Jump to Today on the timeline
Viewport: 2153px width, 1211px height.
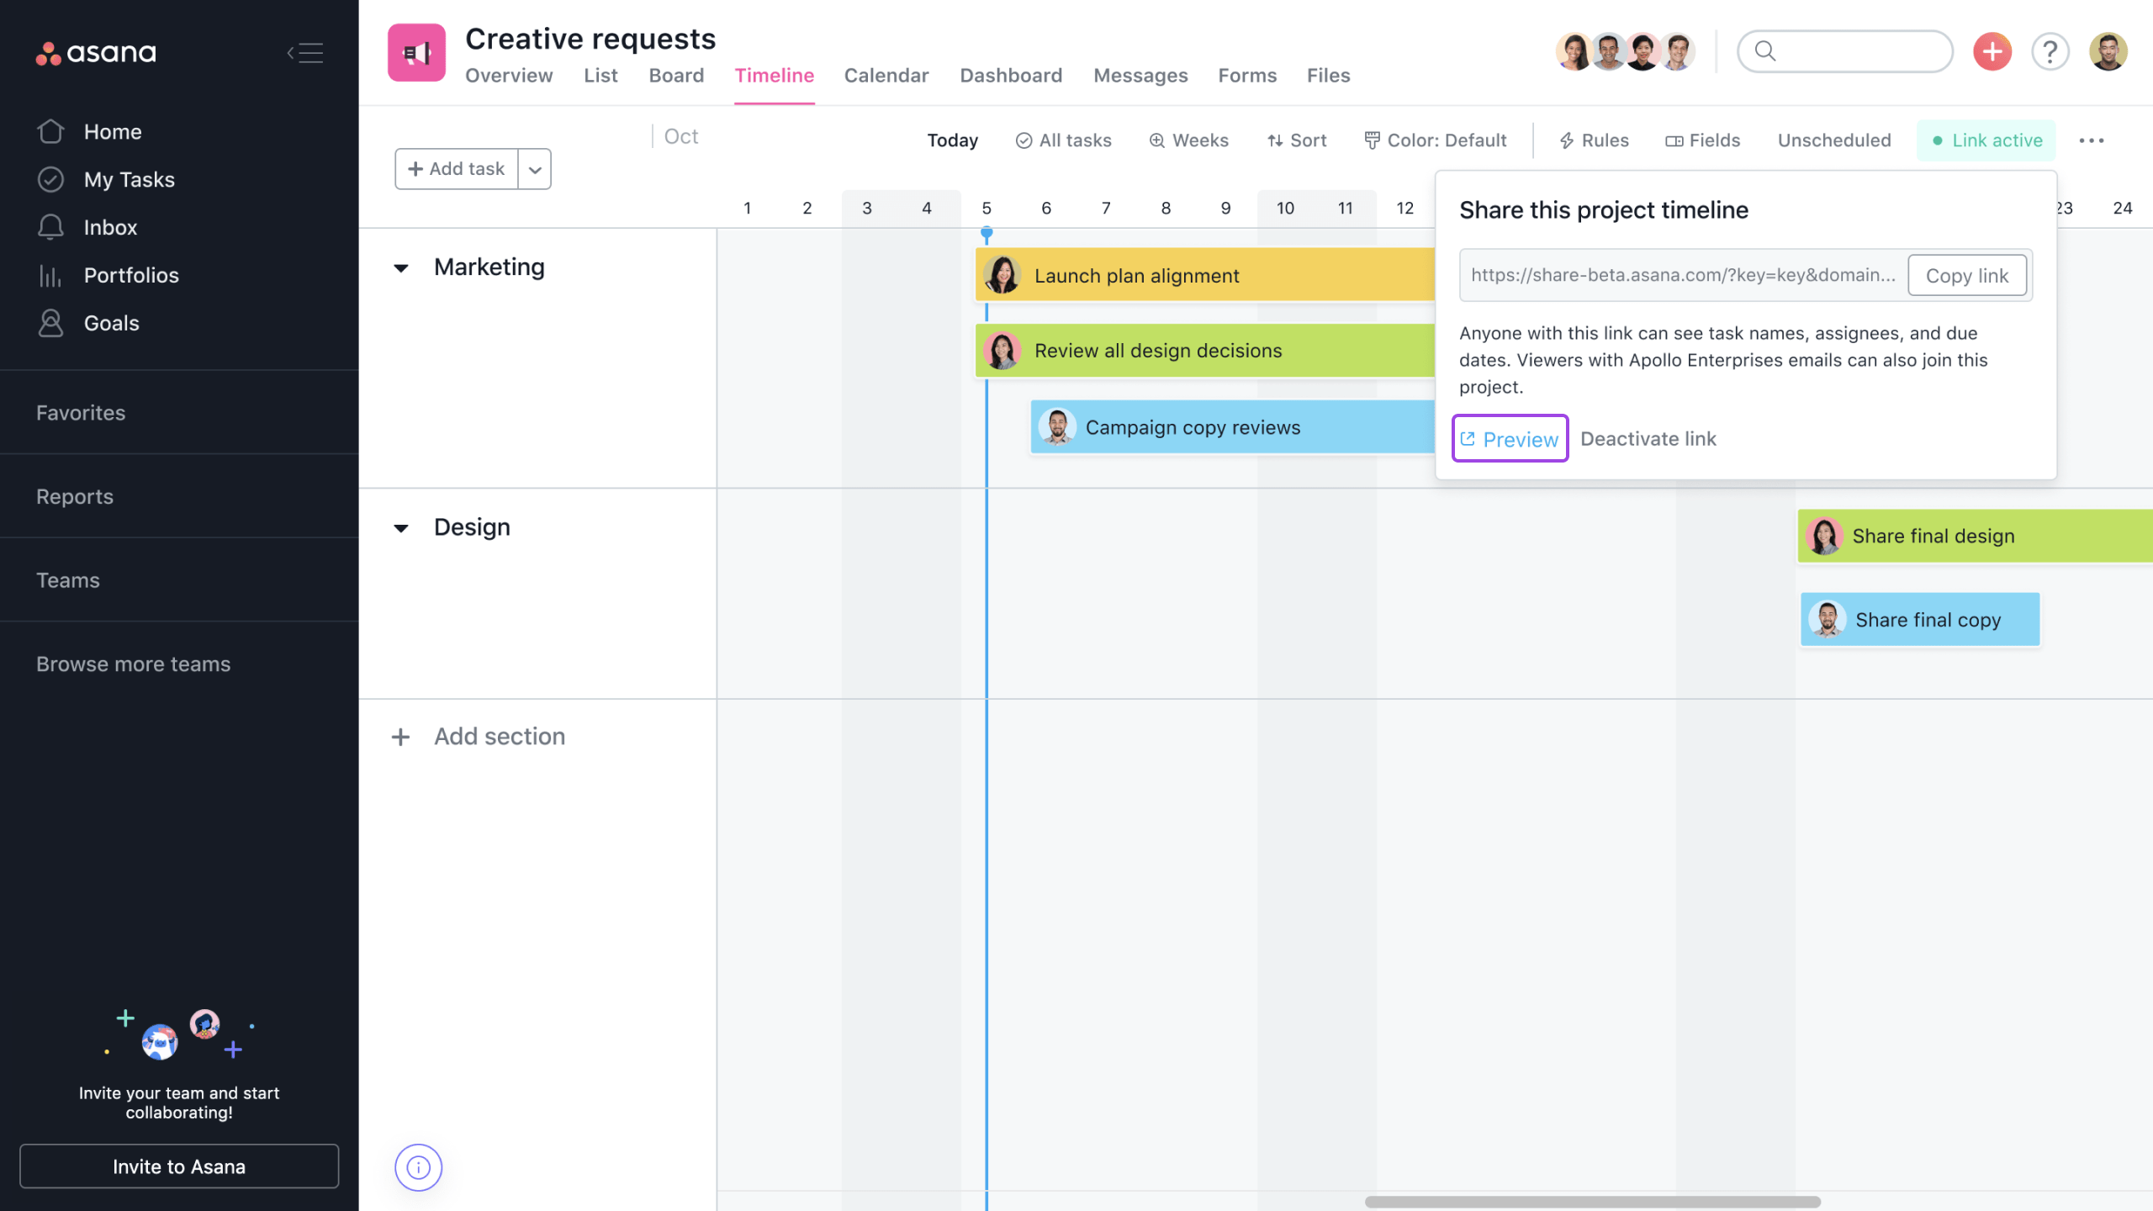pyautogui.click(x=952, y=140)
